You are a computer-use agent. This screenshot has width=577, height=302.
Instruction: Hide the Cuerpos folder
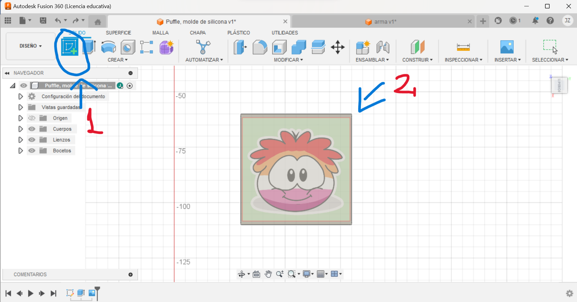pyautogui.click(x=32, y=129)
